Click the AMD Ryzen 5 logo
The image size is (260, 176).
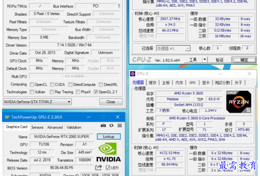tap(239, 102)
